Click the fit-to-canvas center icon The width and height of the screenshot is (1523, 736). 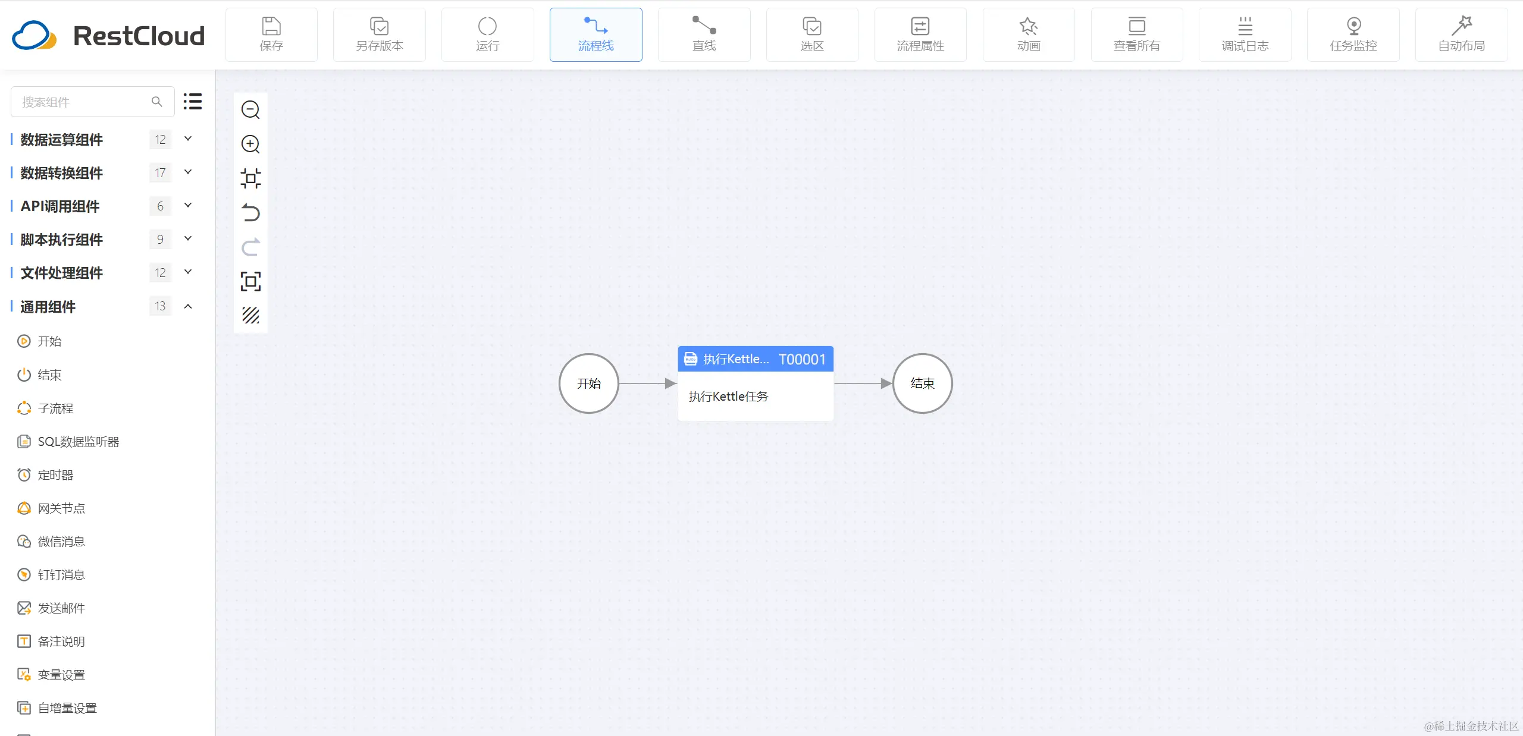[250, 178]
